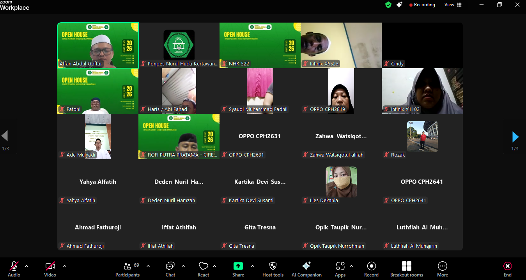Open Host tools shield

coord(273,269)
